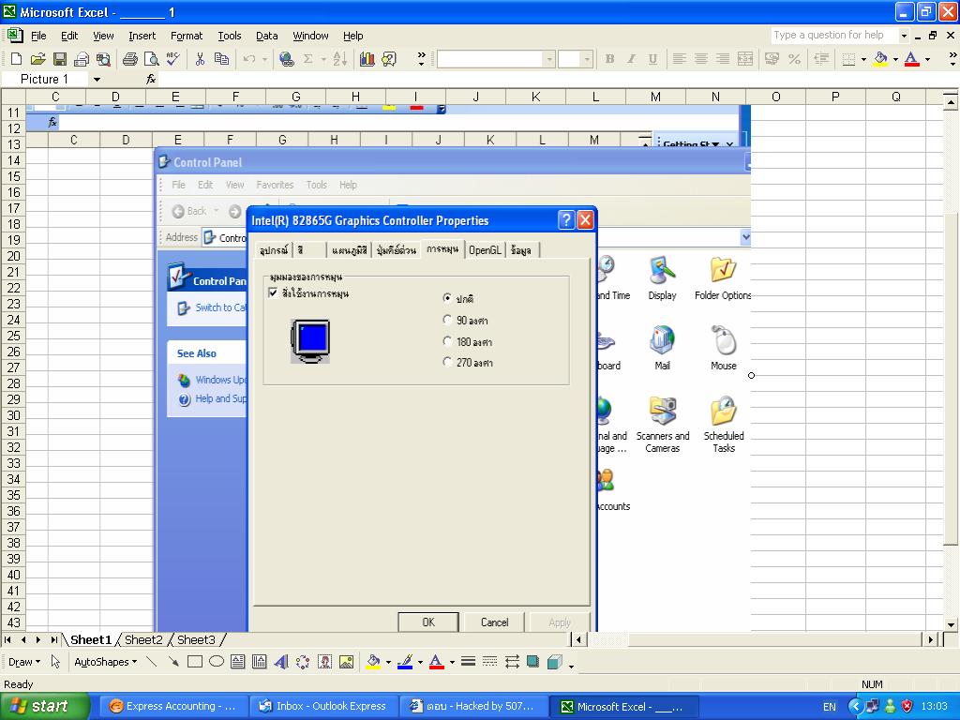
Task: Open the Font Size combo box
Action: pyautogui.click(x=575, y=59)
